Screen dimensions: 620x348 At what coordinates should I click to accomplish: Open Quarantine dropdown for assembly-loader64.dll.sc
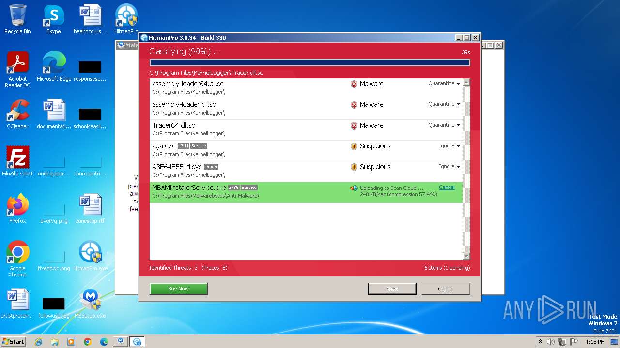click(444, 84)
